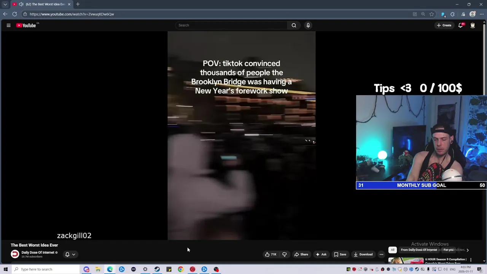Viewport: 487px width, 274px height.
Task: Close The Best Worst Idea Ever tab
Action: pos(69,4)
